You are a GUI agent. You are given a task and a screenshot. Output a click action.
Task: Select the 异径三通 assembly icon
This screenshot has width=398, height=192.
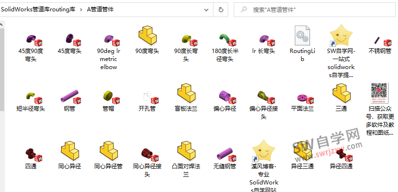tap(302, 151)
